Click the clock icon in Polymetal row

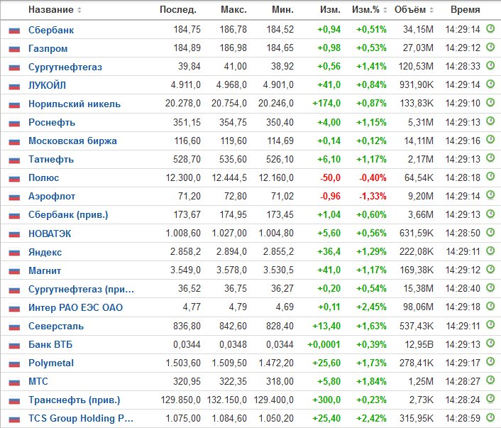click(x=490, y=362)
